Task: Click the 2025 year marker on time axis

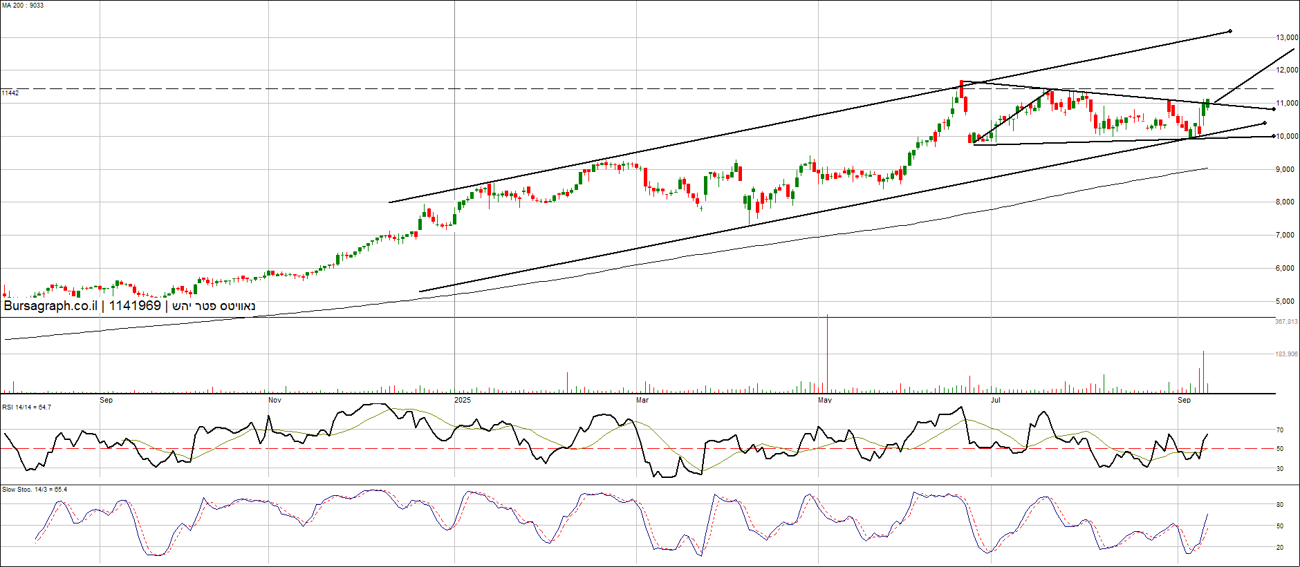Action: (463, 401)
